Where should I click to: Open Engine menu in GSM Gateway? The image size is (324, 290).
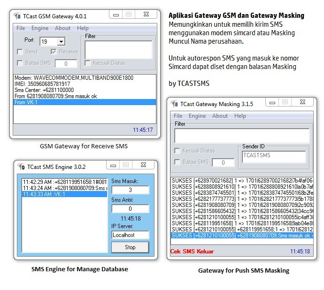click(x=40, y=28)
